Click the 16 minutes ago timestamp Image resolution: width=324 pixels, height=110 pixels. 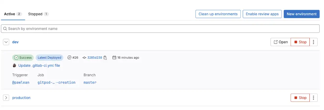pyautogui.click(x=128, y=58)
